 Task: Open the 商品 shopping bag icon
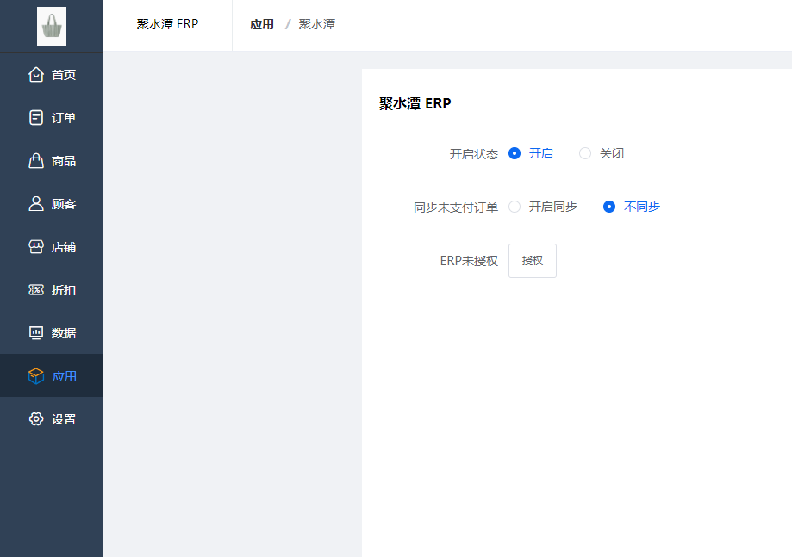(x=36, y=160)
